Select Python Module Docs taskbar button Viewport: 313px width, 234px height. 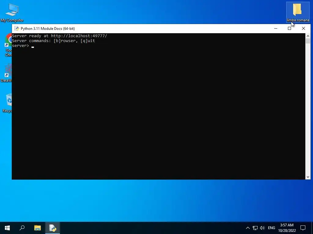click(53, 228)
